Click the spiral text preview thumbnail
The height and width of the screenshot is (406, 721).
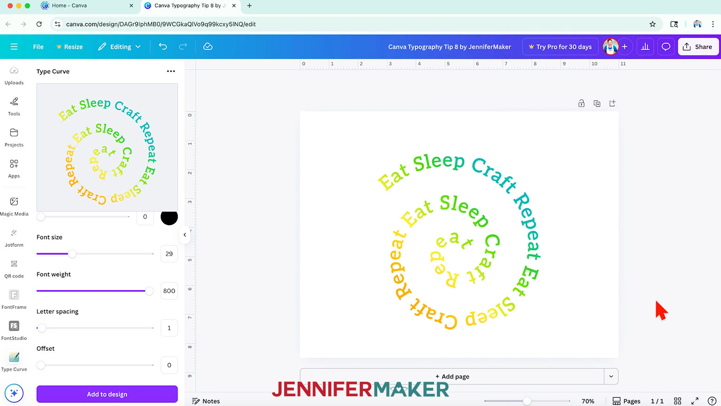[x=107, y=147]
